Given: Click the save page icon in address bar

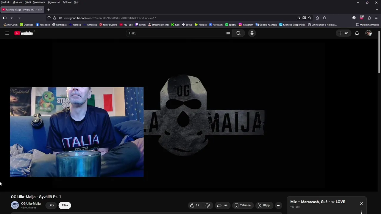Looking at the screenshot, I should click(304, 18).
